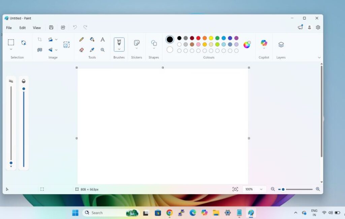Select primary Colour 1 black swatch
Image resolution: width=345 pixels, height=219 pixels.
[x=170, y=40]
